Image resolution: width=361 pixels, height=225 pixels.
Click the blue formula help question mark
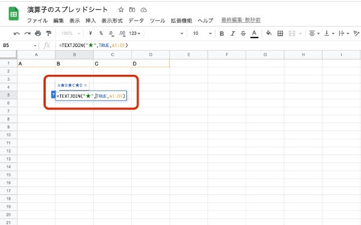pyautogui.click(x=53, y=95)
